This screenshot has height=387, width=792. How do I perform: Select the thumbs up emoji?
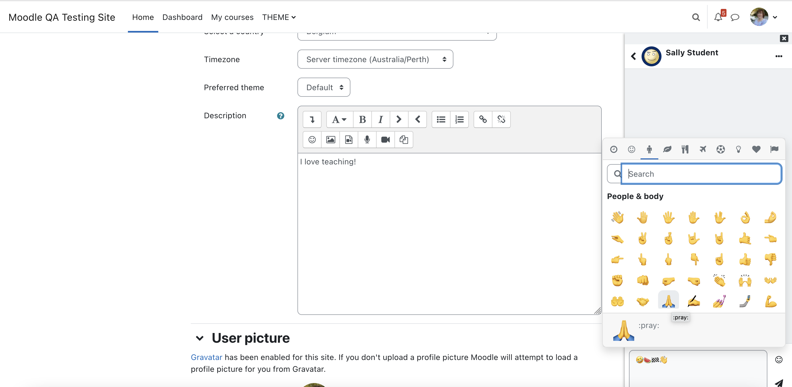(745, 259)
